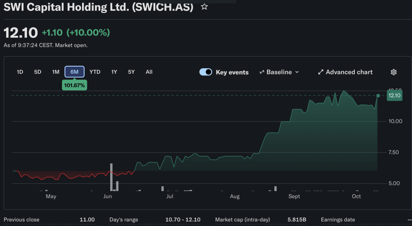Click the Advanced chart expand arrows icon
Viewport: 412px width, 226px height.
[321, 72]
